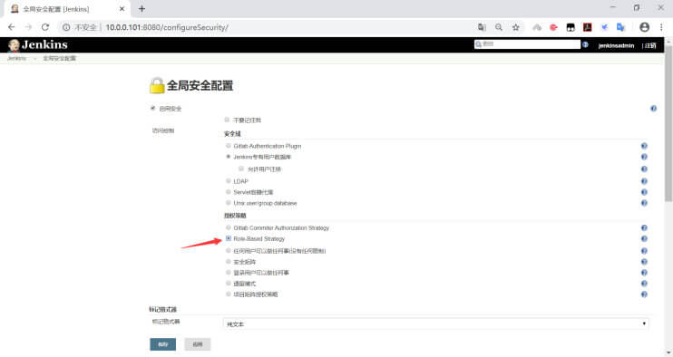Open help icon in 项目矩阵授权策略 row
This screenshot has height=357, width=673.
tap(644, 294)
